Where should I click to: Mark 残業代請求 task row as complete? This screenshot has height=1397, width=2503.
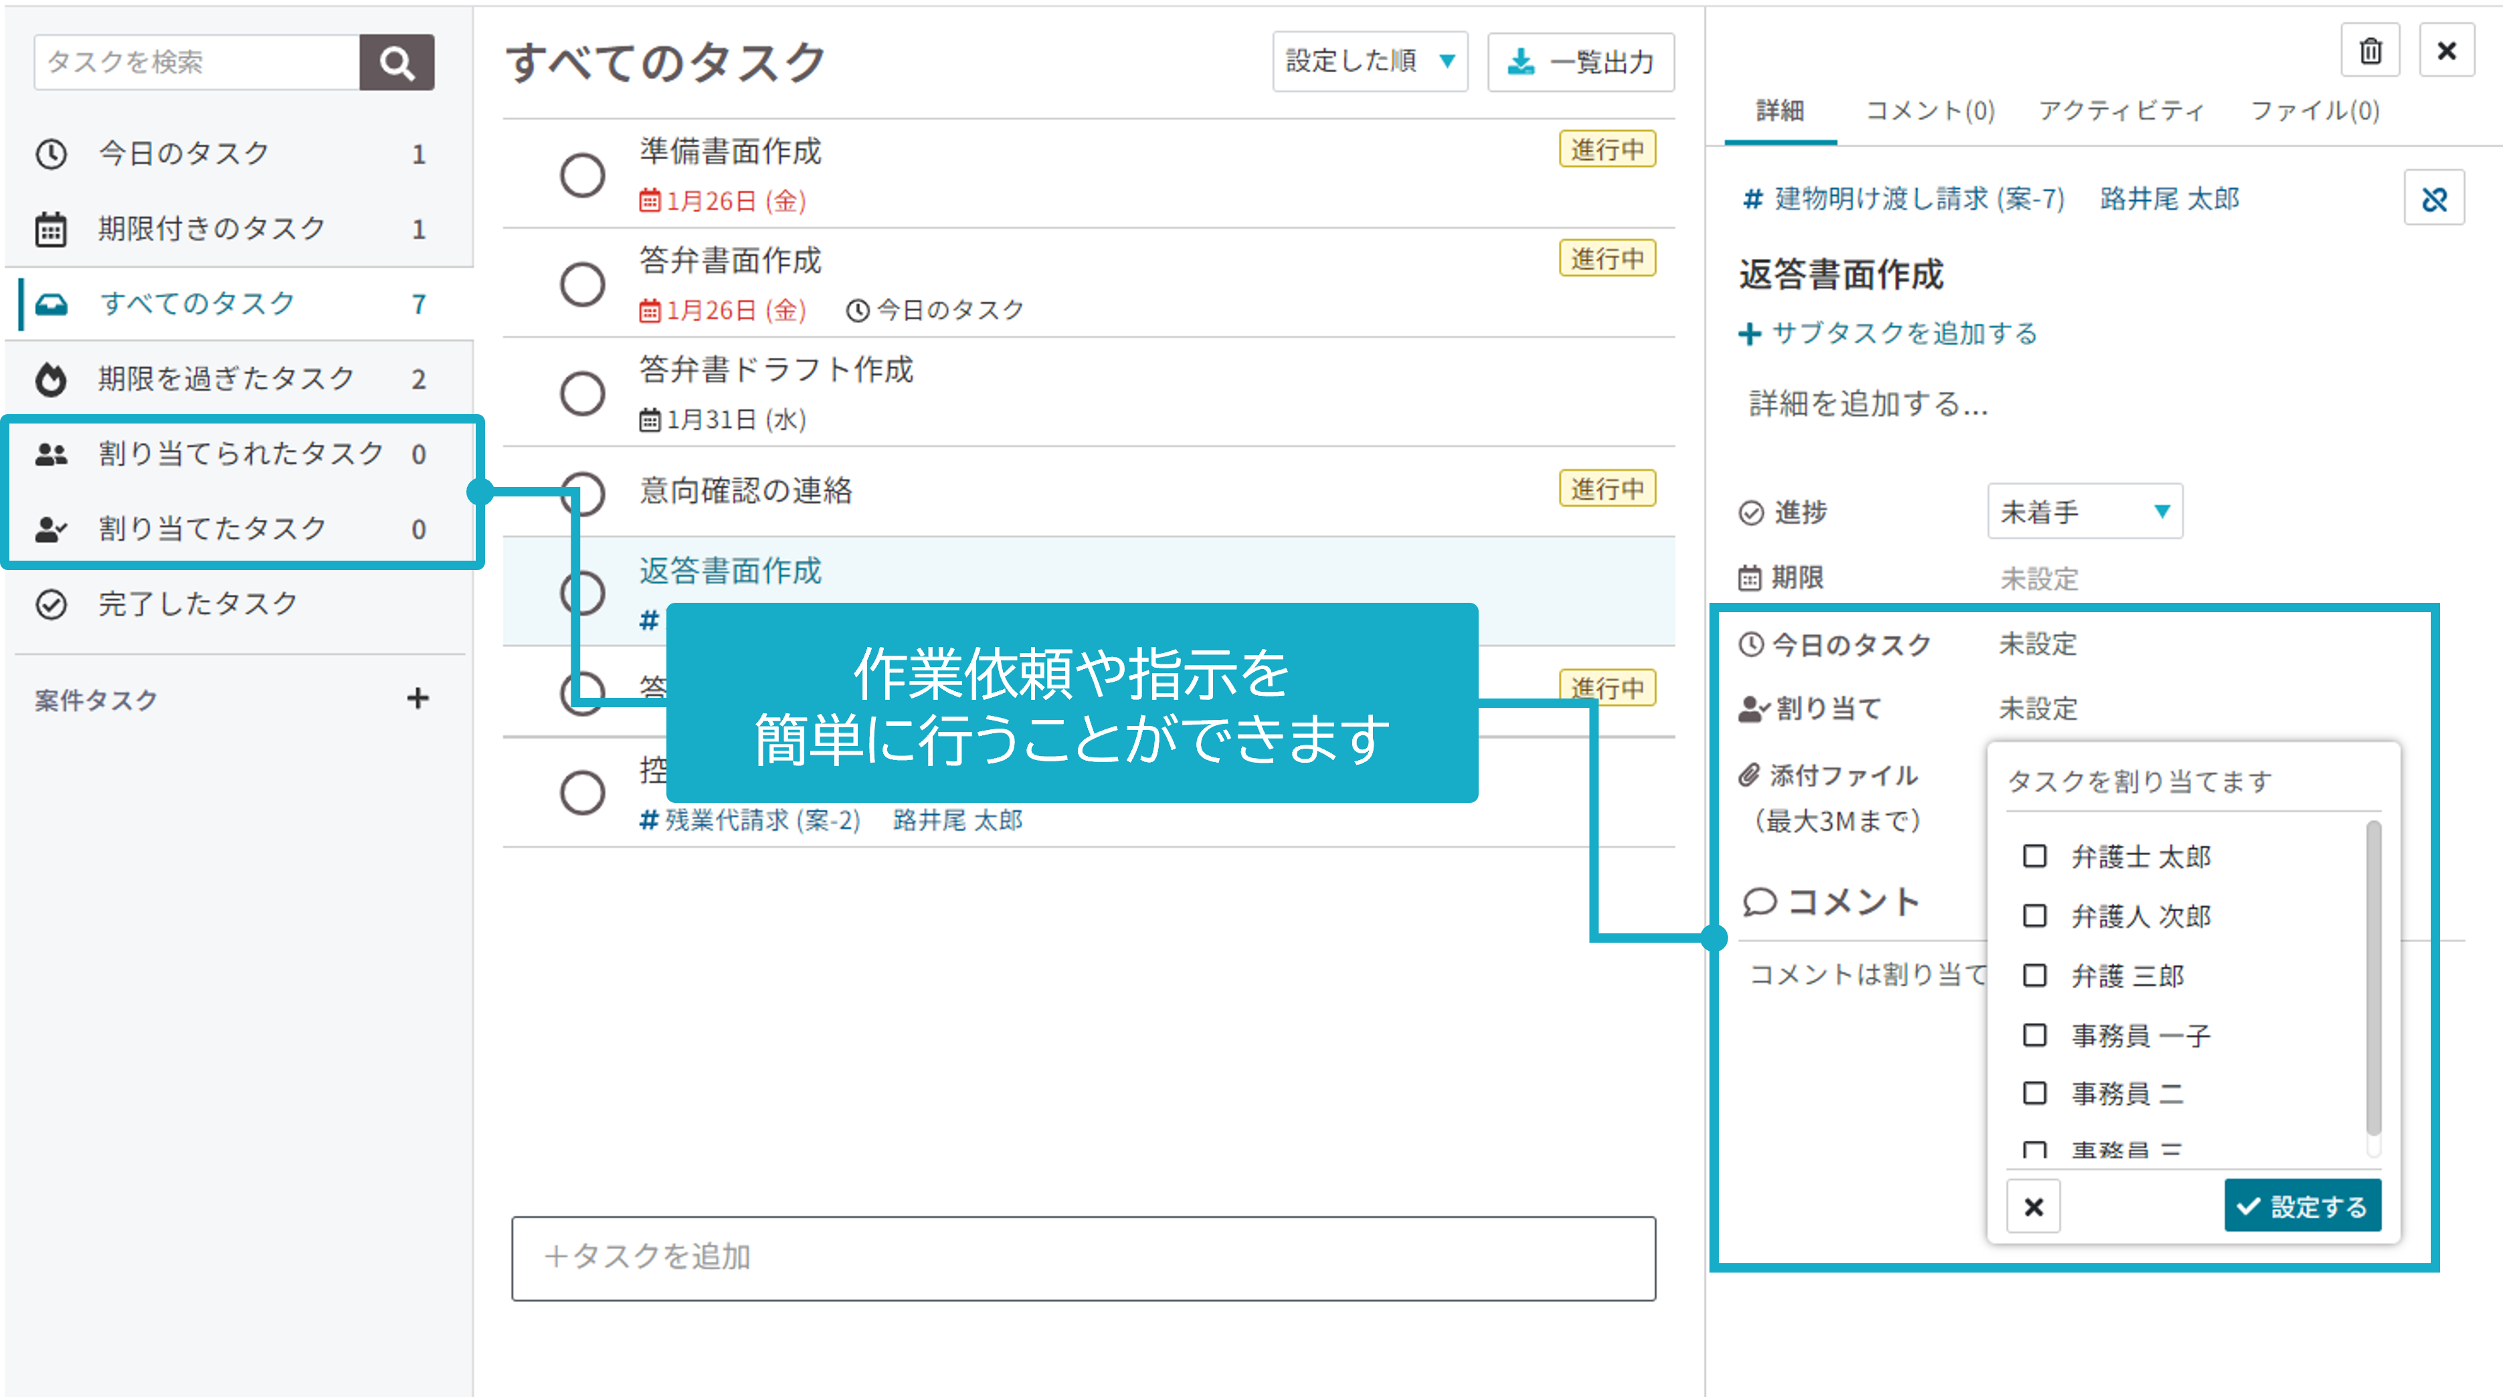tap(582, 793)
